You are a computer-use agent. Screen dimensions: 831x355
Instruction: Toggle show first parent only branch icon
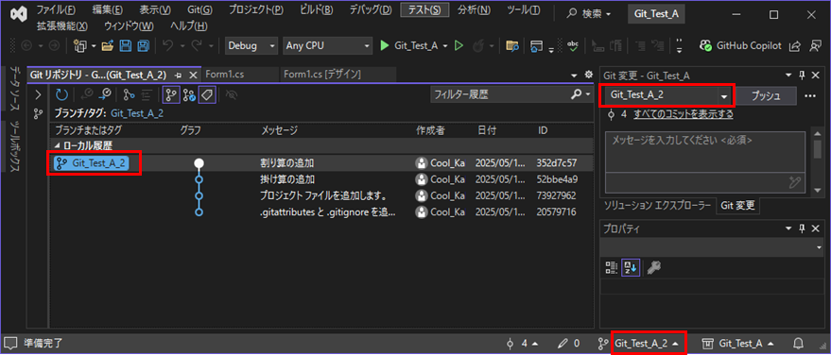pyautogui.click(x=171, y=94)
